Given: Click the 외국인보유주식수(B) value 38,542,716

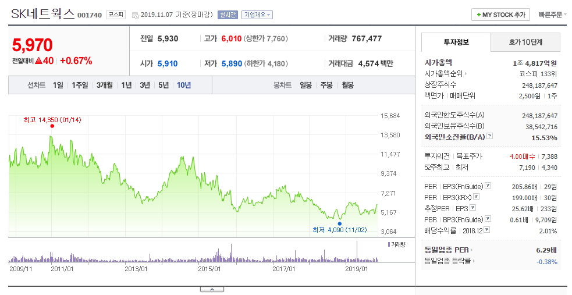Looking at the screenshot, I should (541, 127).
